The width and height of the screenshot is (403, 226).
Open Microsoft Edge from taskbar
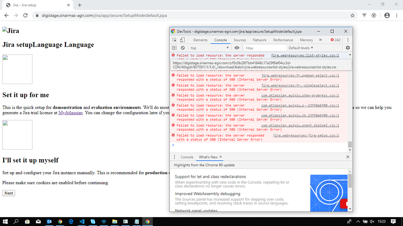pos(71,222)
